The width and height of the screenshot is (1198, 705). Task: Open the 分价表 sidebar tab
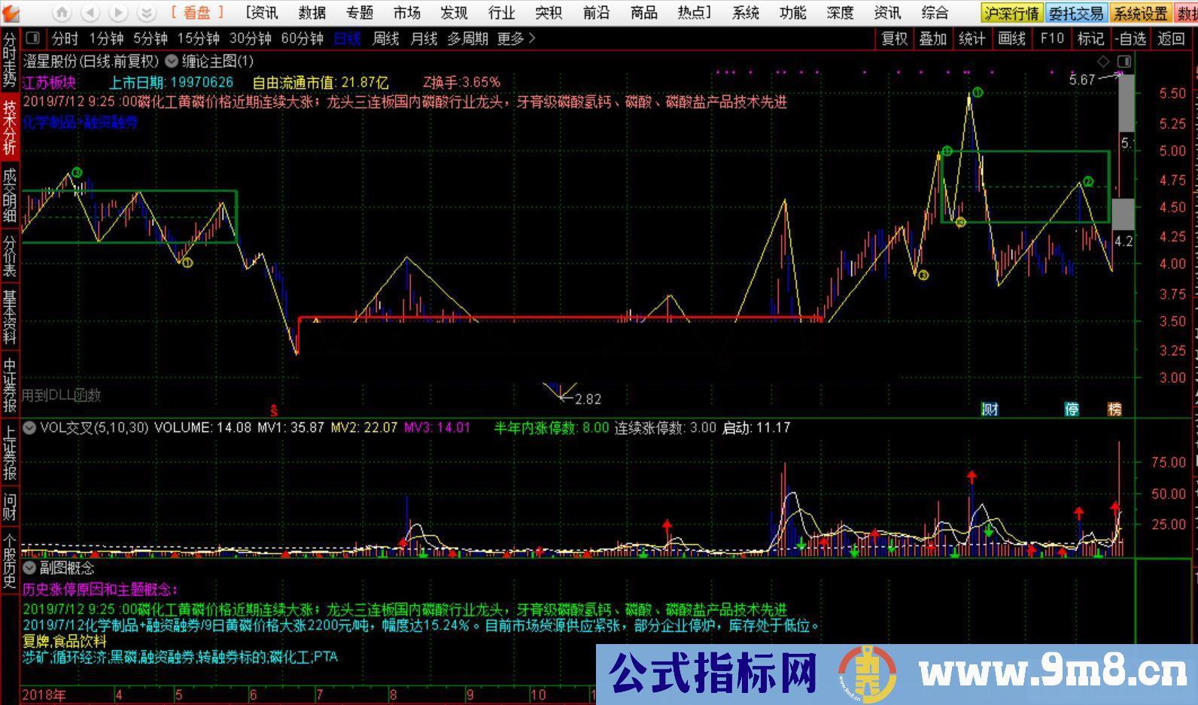tap(10, 256)
